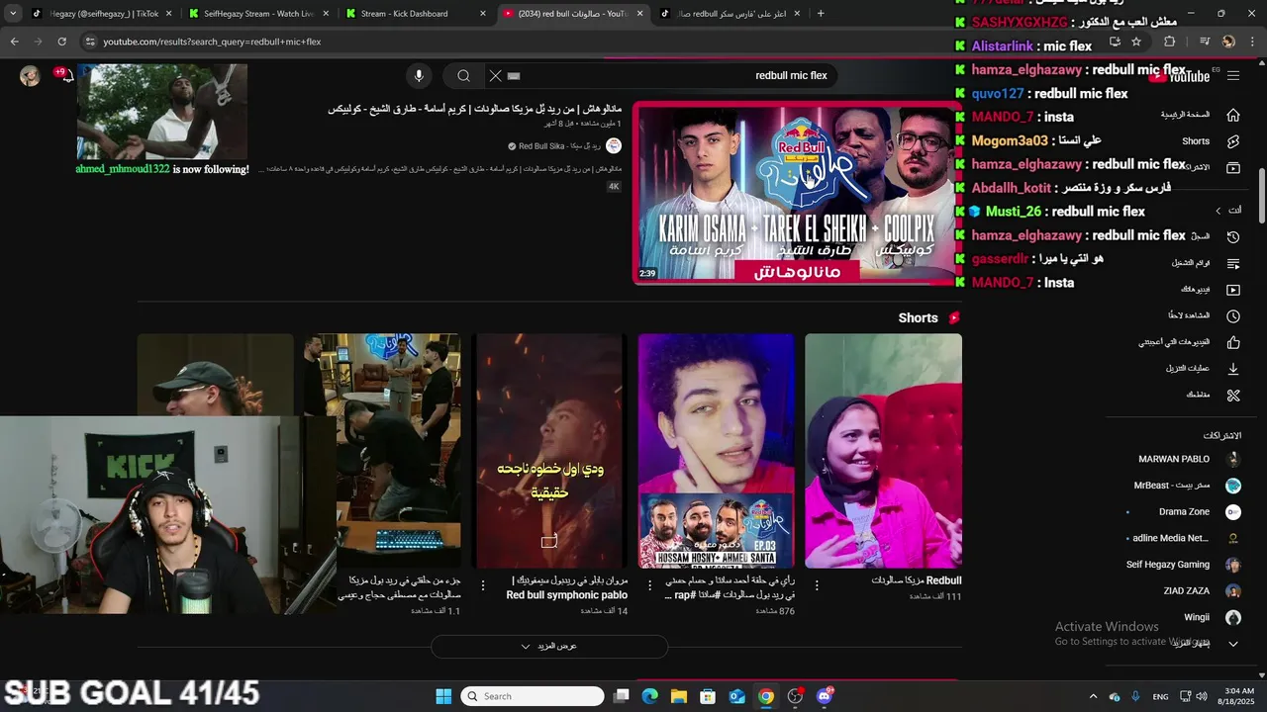Show hidden system tray icons
This screenshot has width=1267, height=712.
pyautogui.click(x=1093, y=696)
